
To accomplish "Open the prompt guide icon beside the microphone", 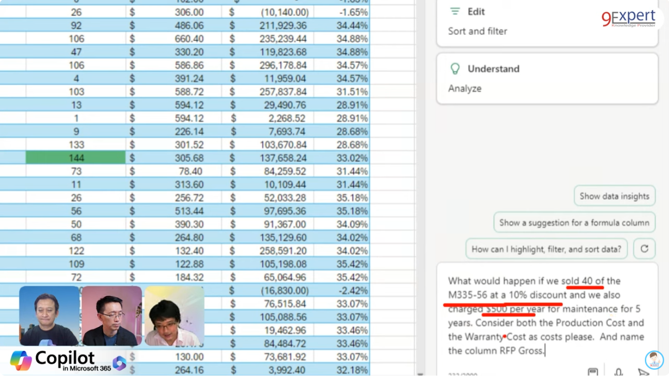I will [593, 372].
